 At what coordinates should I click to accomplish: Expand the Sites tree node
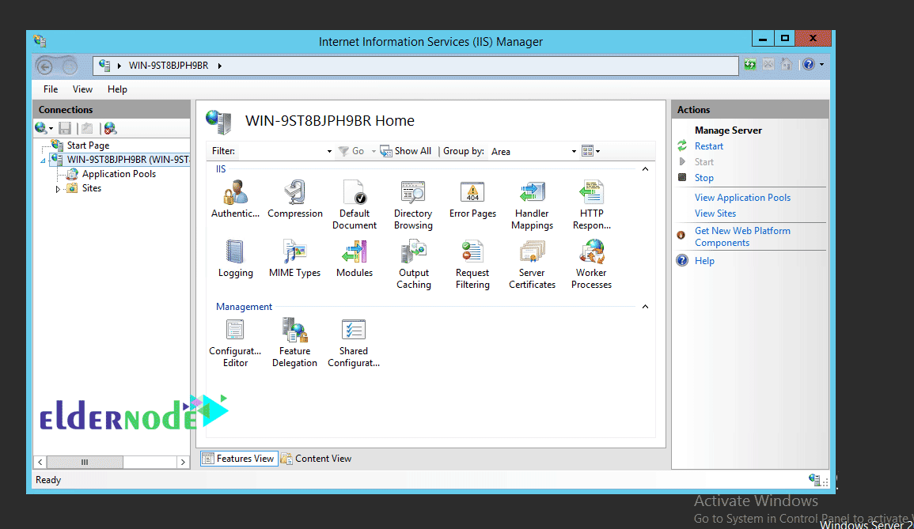[x=57, y=189]
